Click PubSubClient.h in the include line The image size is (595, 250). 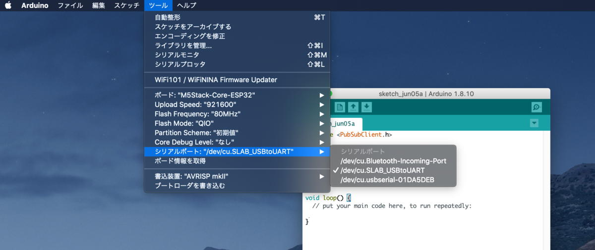[x=364, y=135]
